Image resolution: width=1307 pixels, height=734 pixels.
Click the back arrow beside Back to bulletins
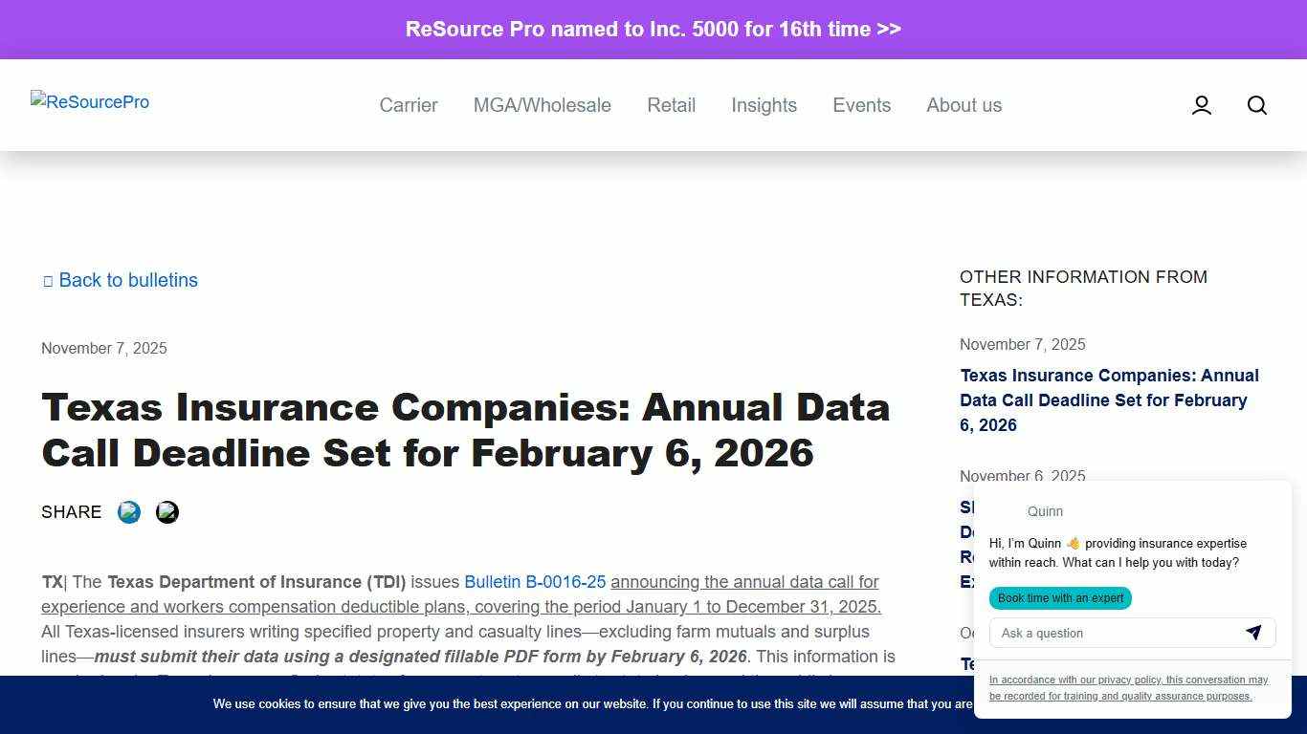48,280
